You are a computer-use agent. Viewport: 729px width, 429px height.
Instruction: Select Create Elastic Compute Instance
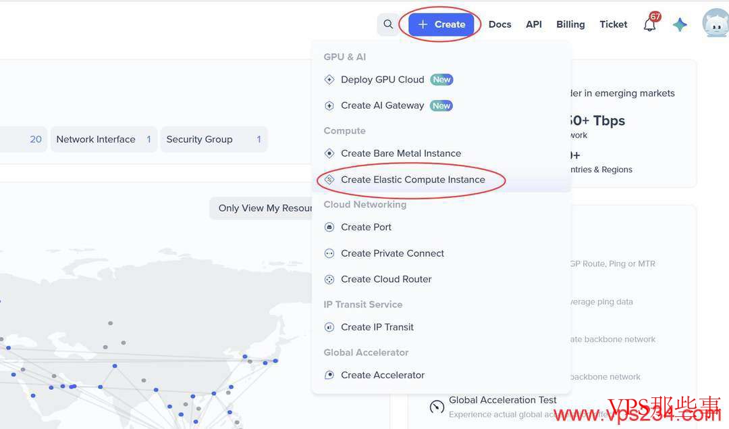click(412, 180)
